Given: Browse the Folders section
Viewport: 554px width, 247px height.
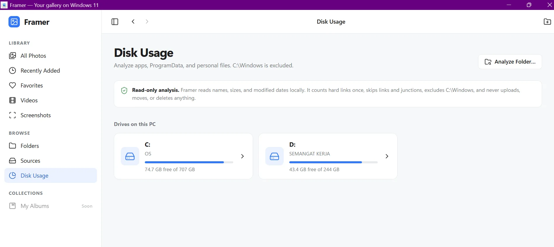Looking at the screenshot, I should (50, 146).
